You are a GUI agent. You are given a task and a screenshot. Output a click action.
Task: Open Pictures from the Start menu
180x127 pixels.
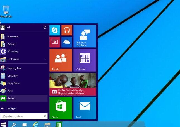(24, 44)
